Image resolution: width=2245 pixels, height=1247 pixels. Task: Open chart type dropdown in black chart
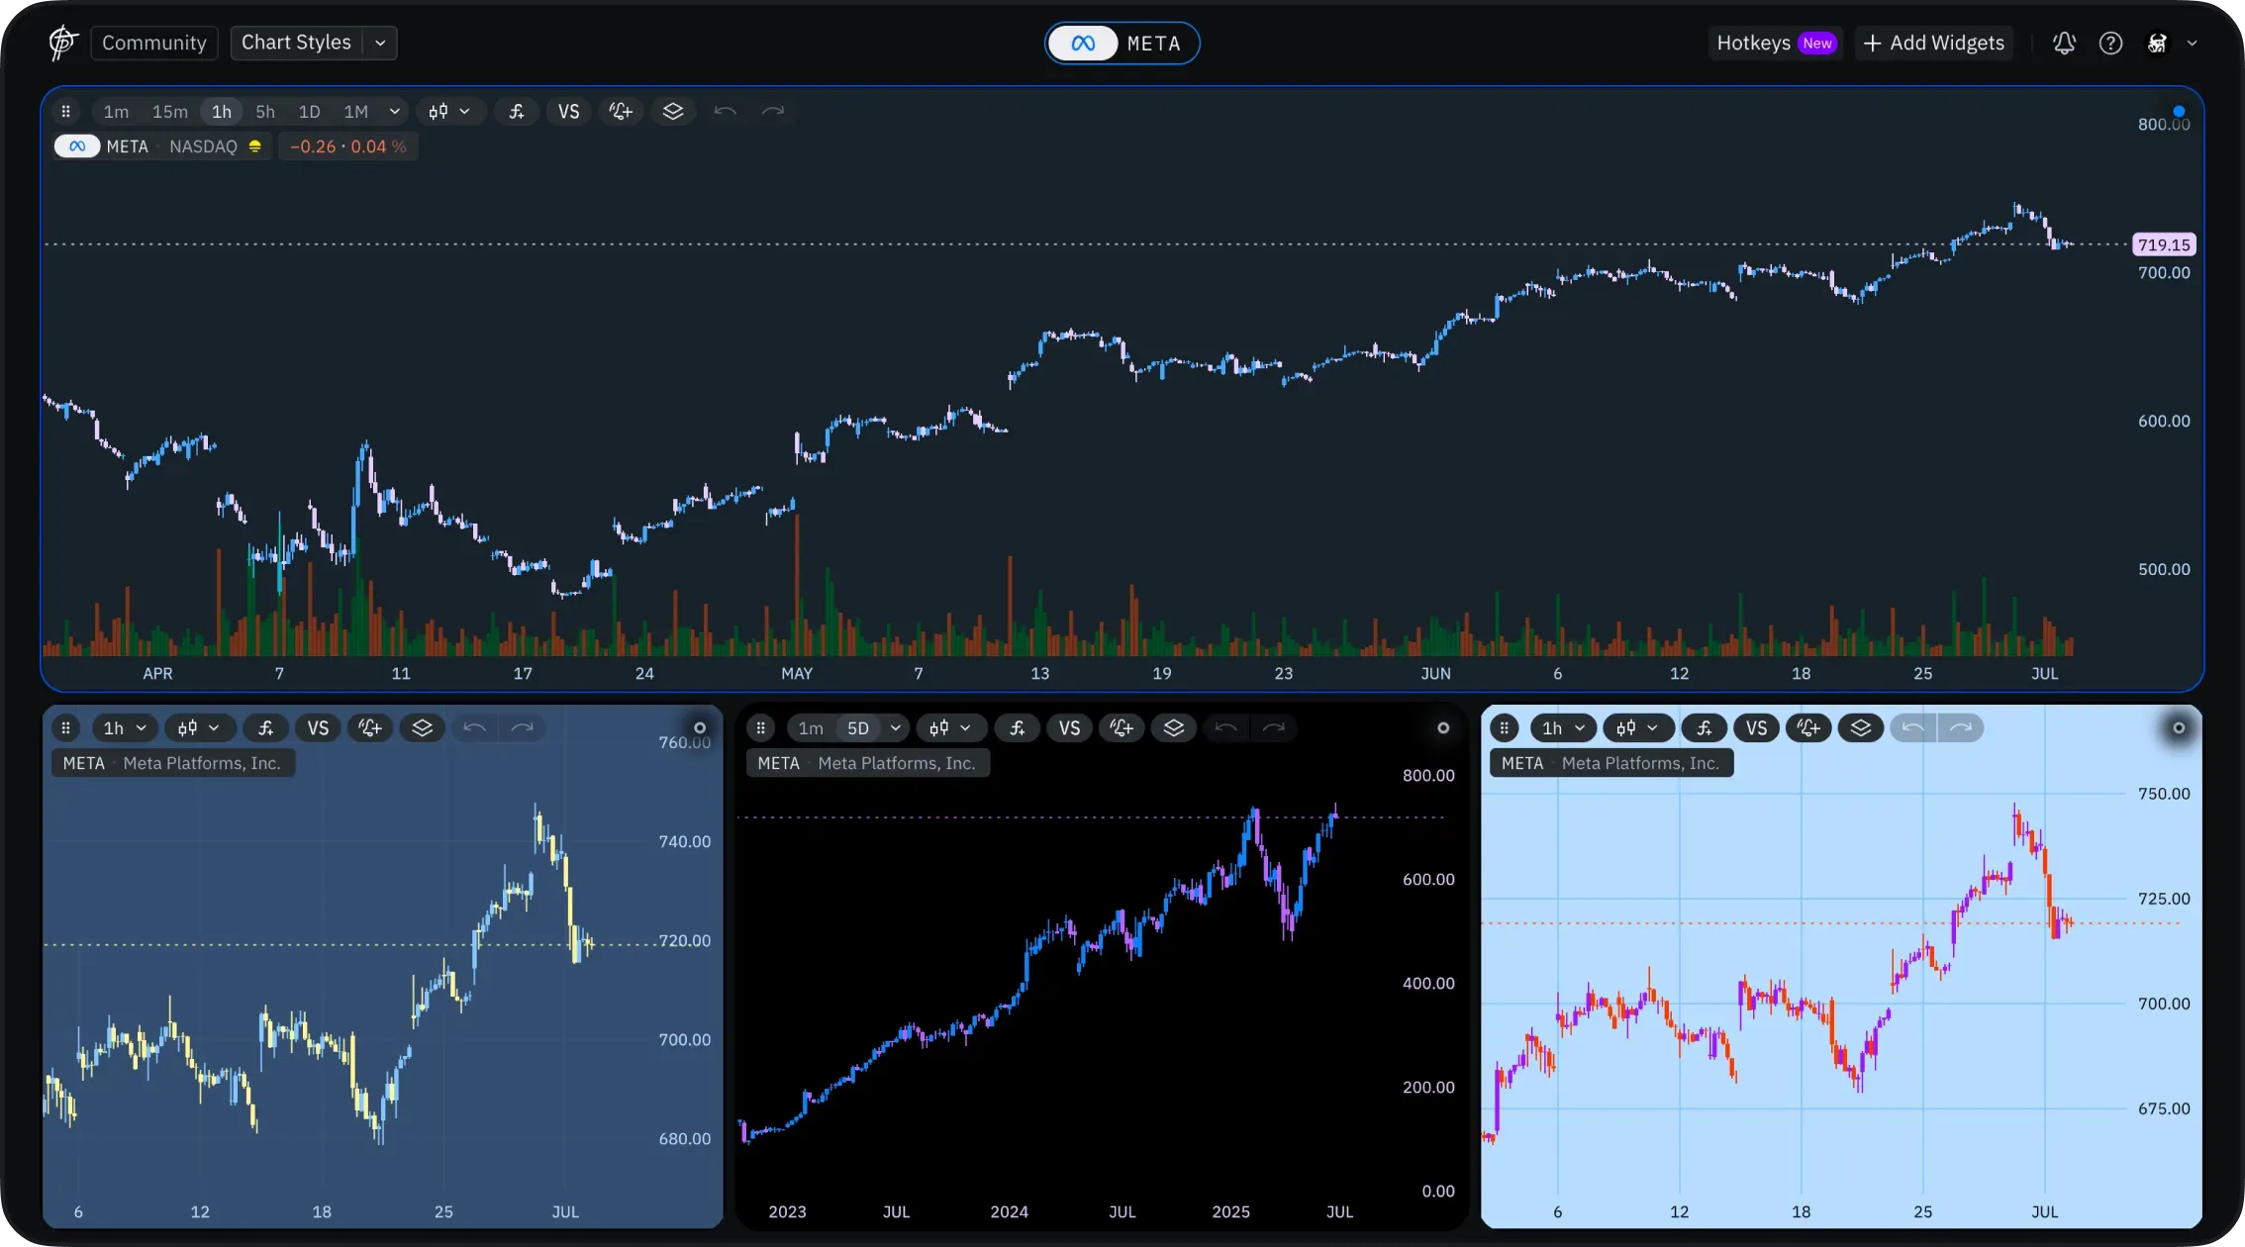[x=950, y=728]
